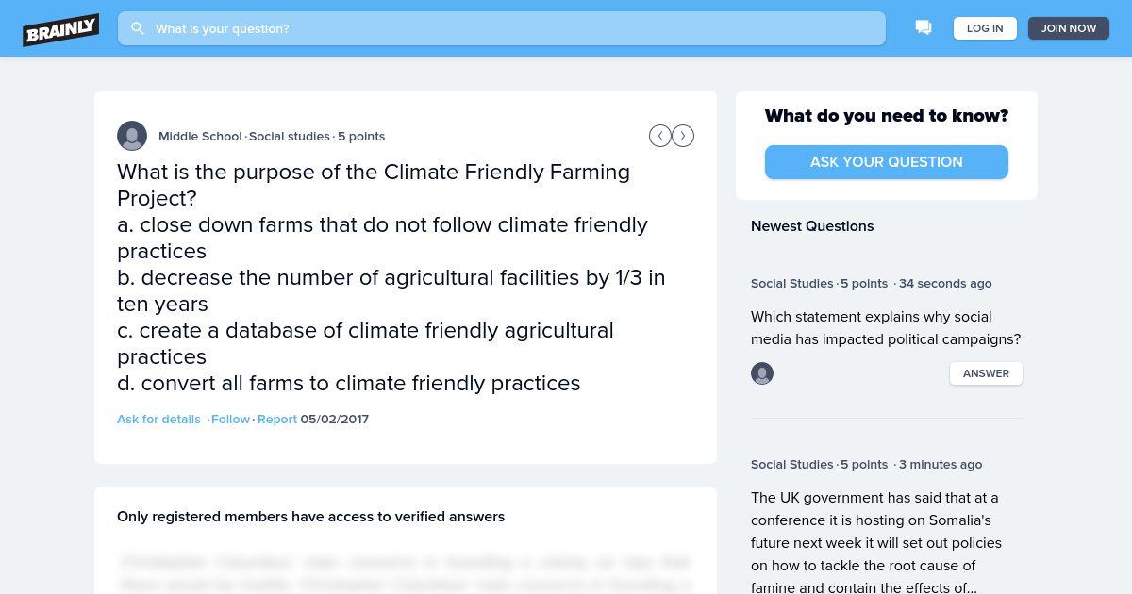Click the JOIN NOW button
Screen dimensions: 1132x594
[x=1069, y=28]
